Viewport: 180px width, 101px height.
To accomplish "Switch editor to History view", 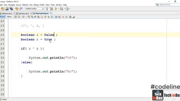I will (9, 17).
